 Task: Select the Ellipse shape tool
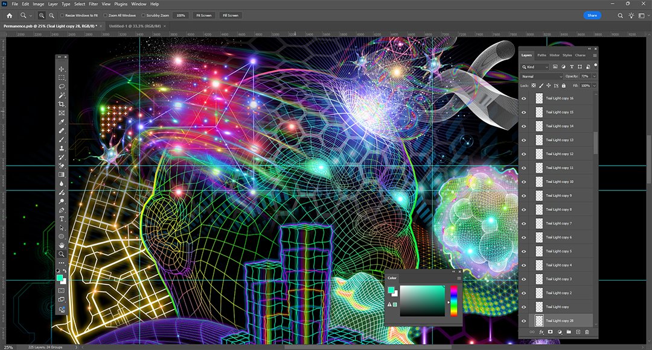[x=62, y=236]
